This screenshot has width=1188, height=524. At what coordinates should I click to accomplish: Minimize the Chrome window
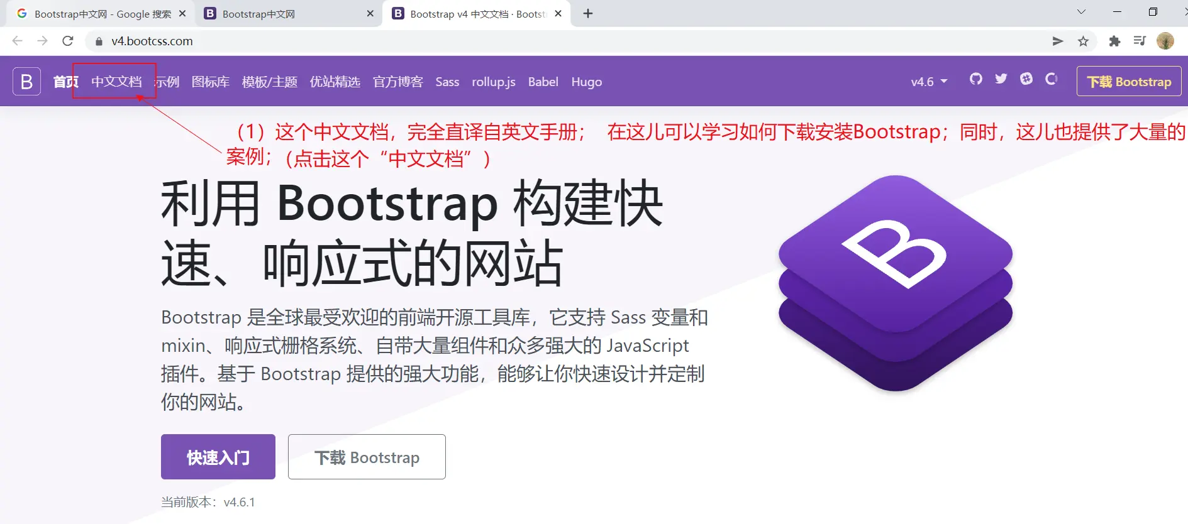click(1117, 12)
